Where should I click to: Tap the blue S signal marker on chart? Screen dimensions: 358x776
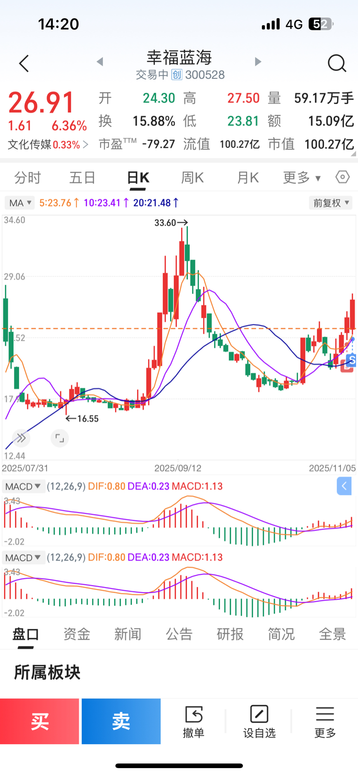point(352,360)
